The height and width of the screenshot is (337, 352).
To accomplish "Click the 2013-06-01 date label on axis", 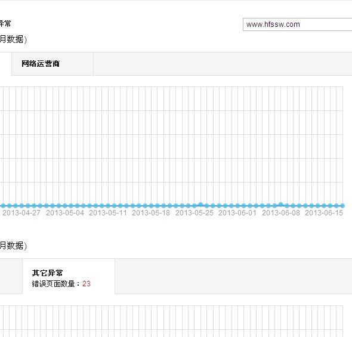I will 237,213.
